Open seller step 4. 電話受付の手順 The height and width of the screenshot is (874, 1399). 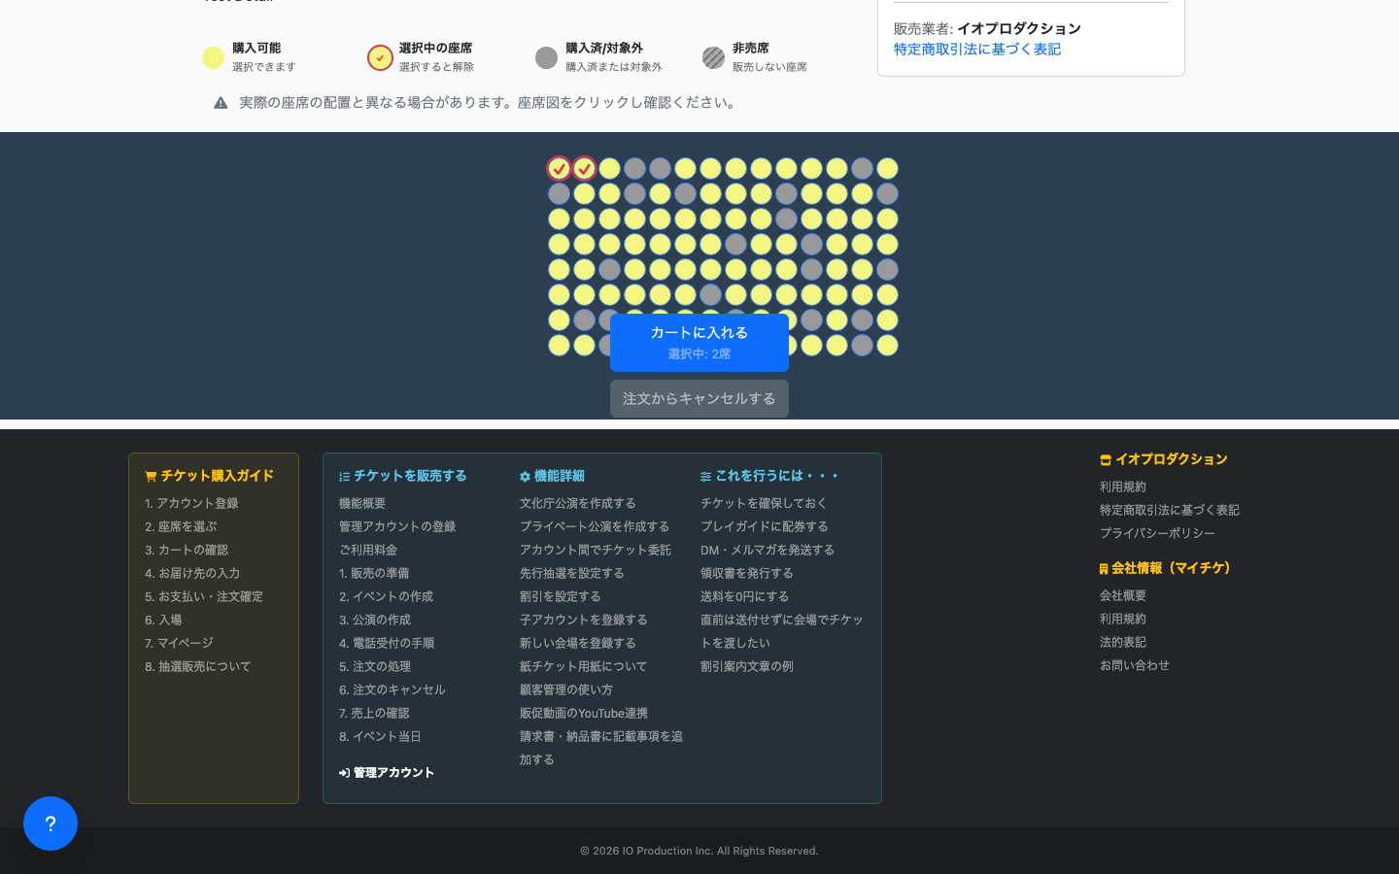click(x=387, y=643)
